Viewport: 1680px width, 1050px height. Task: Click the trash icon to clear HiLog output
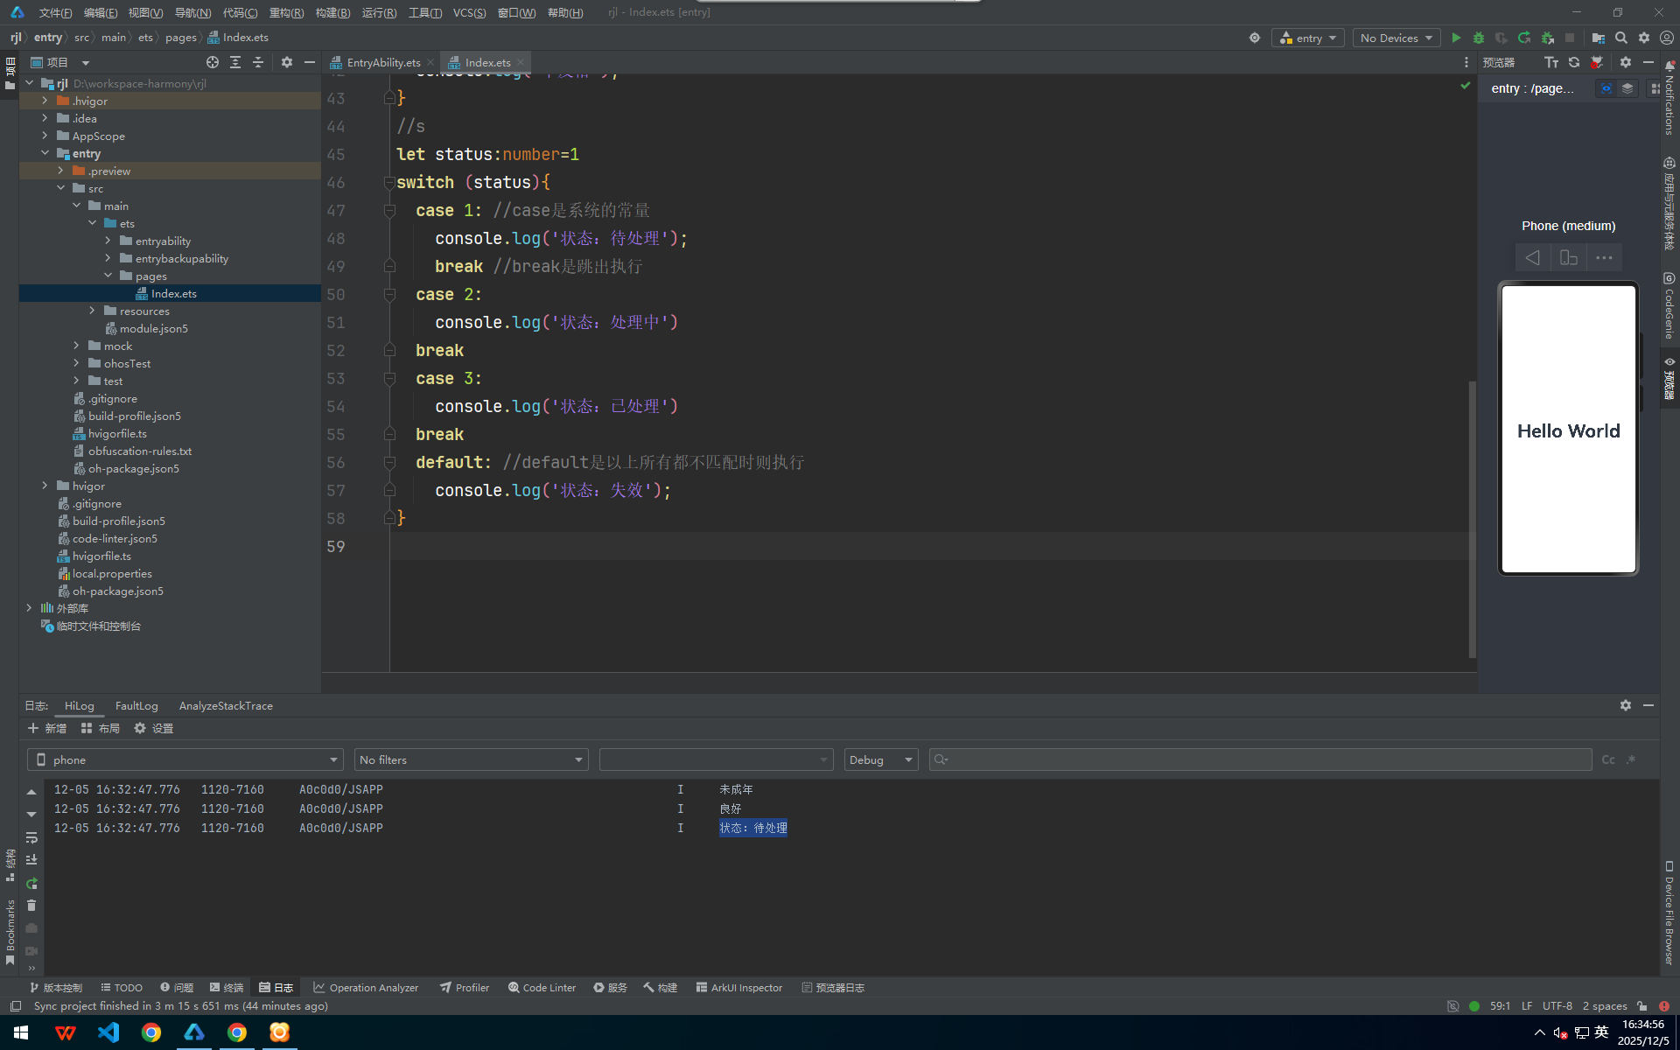point(31,905)
